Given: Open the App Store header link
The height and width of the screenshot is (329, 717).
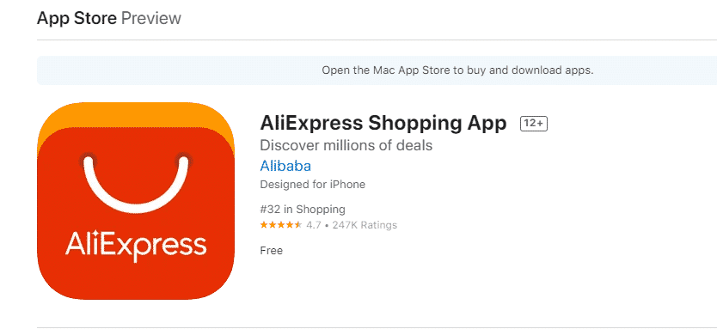Looking at the screenshot, I should pyautogui.click(x=77, y=18).
